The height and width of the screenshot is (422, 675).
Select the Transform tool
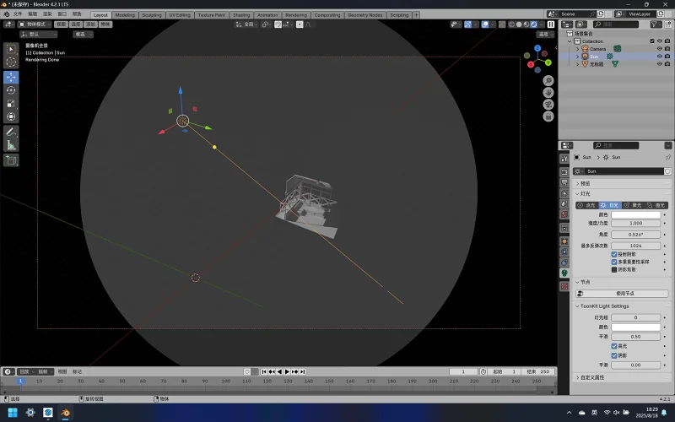click(11, 116)
